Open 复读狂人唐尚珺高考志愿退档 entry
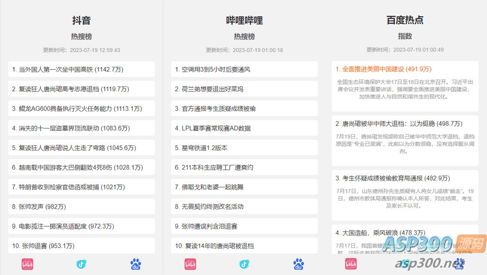Viewport: 487px width, 275px height. tap(81, 89)
